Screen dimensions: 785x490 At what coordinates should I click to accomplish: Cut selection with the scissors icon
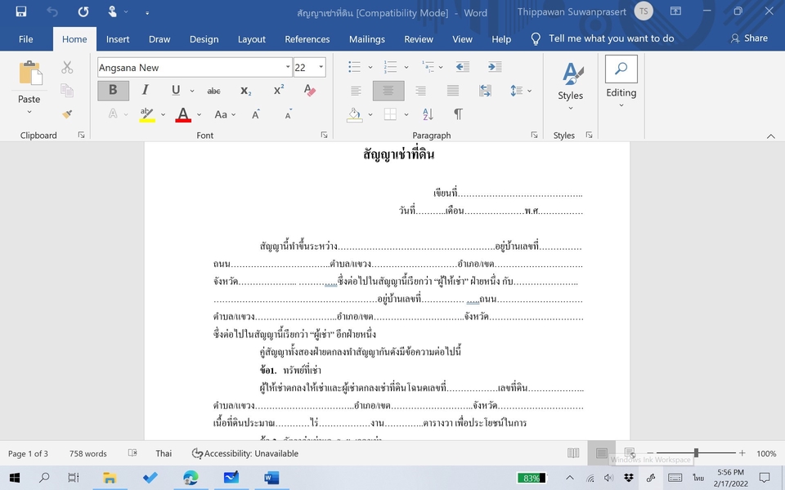point(67,68)
